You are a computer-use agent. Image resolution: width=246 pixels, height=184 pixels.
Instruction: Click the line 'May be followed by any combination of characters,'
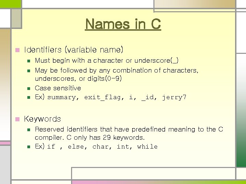coord(117,71)
